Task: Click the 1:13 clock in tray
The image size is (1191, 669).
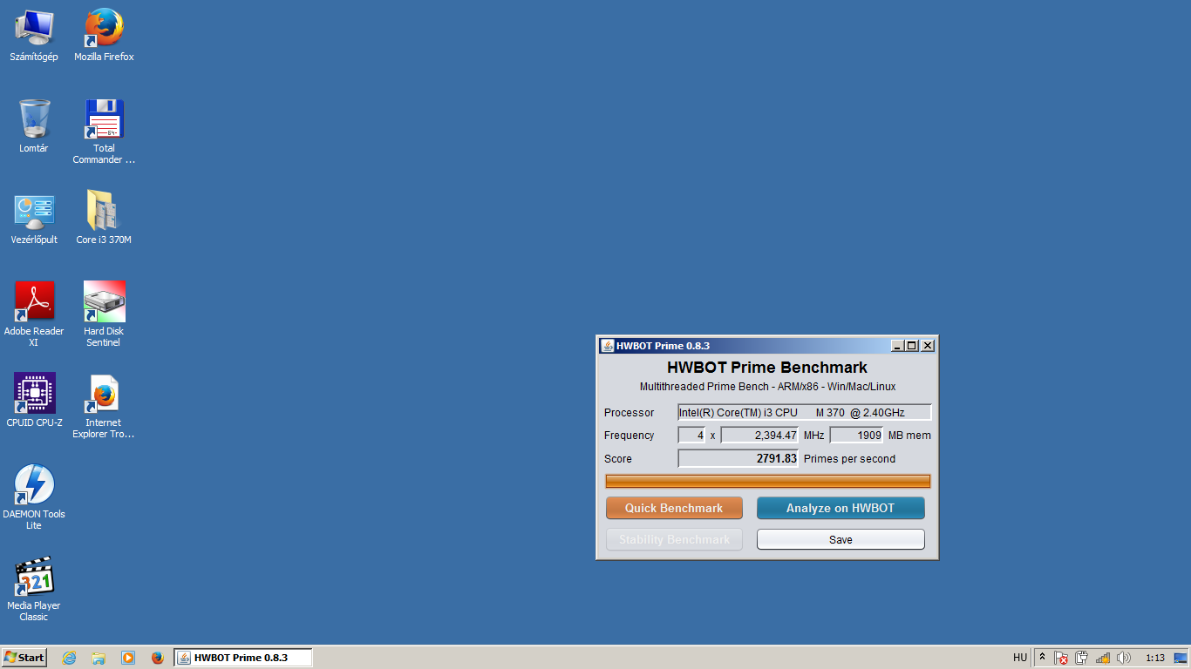Action: pyautogui.click(x=1154, y=658)
